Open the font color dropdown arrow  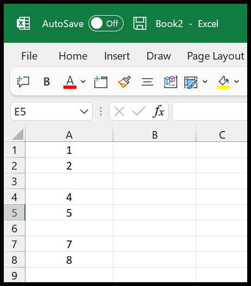[83, 82]
